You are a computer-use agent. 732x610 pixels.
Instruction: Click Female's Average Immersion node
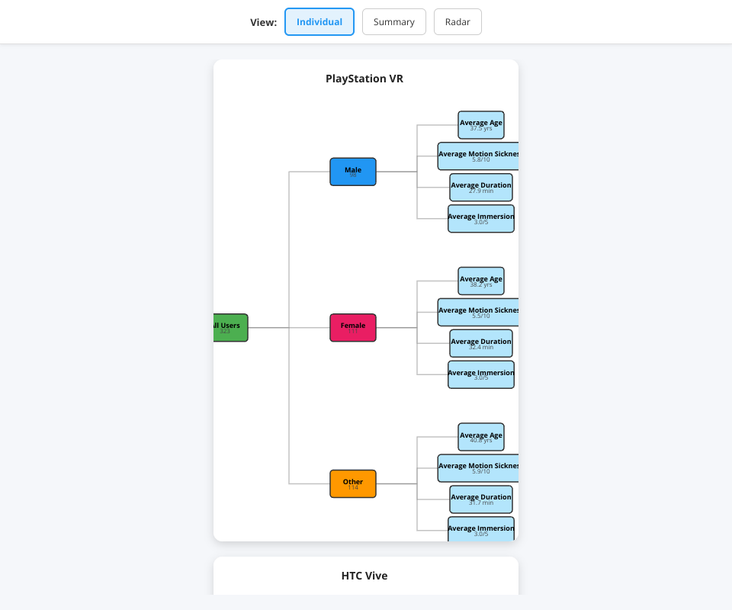(x=480, y=375)
